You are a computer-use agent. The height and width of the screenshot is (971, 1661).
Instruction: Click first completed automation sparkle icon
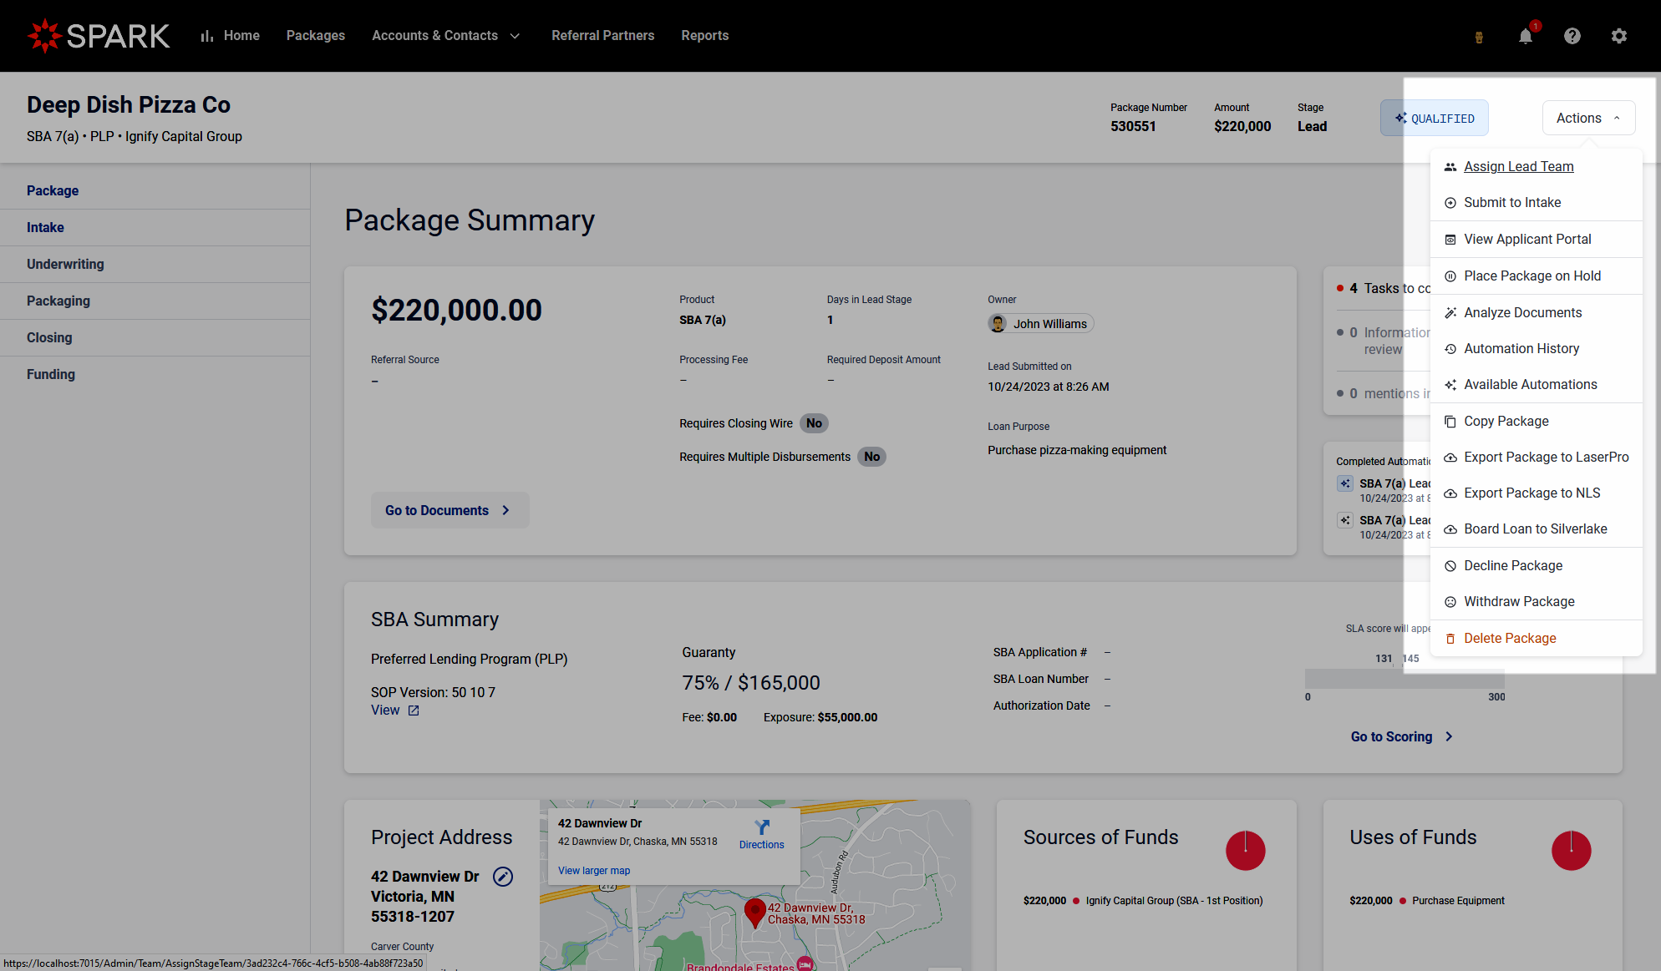1345,483
